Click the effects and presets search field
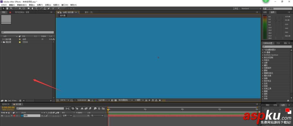 (x=277, y=47)
